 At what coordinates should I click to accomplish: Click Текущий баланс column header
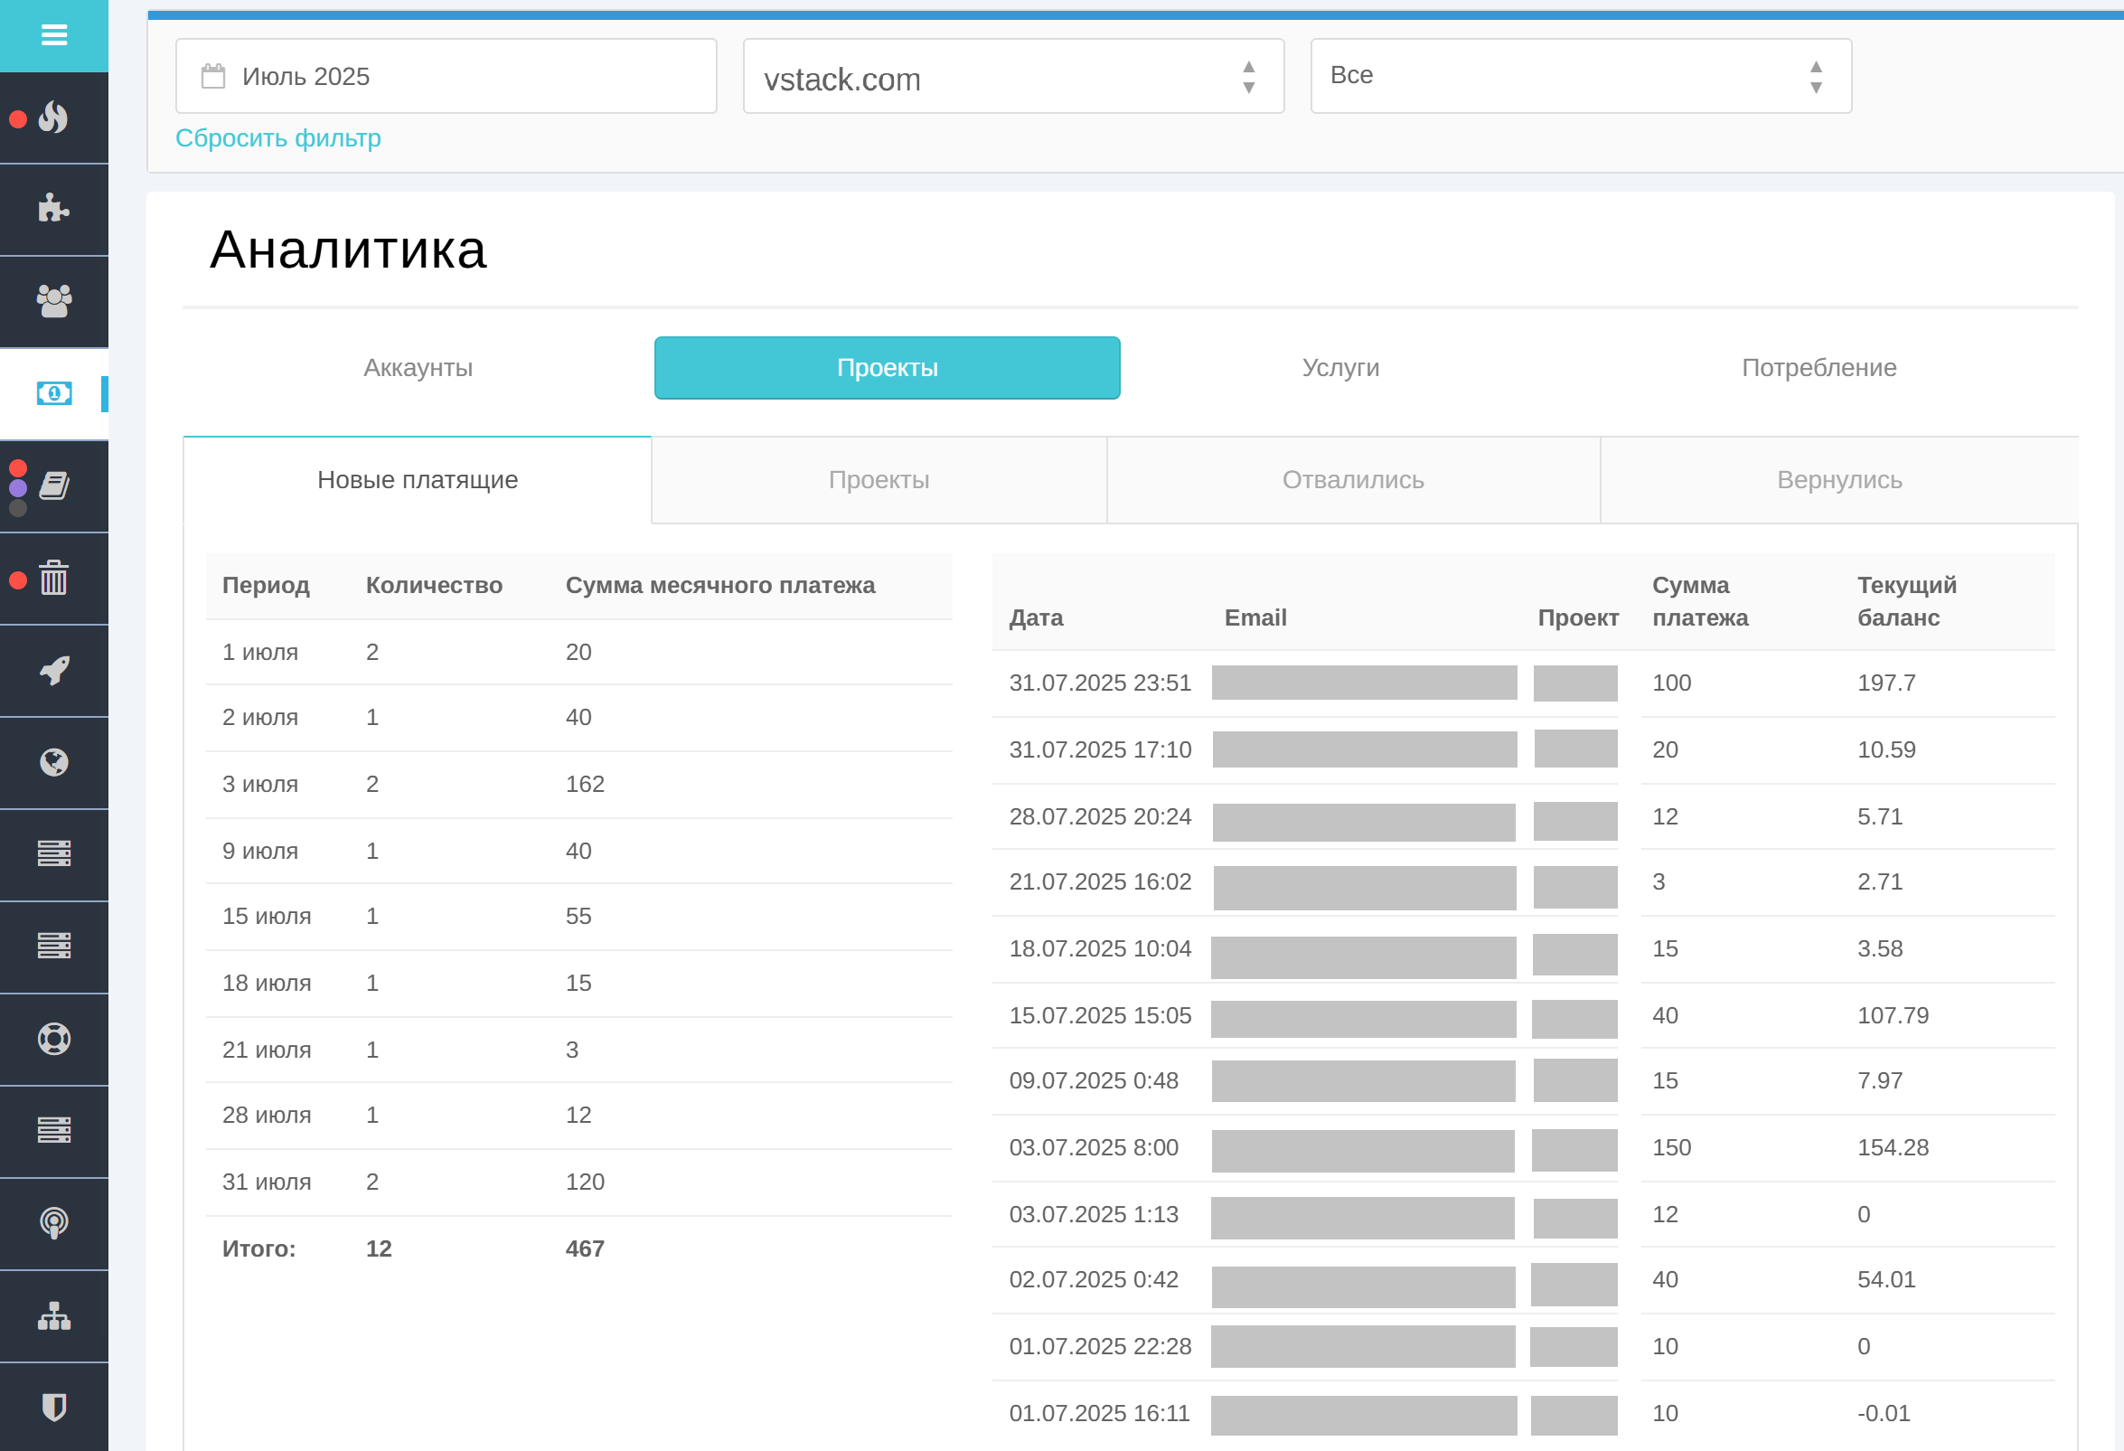tap(1906, 601)
